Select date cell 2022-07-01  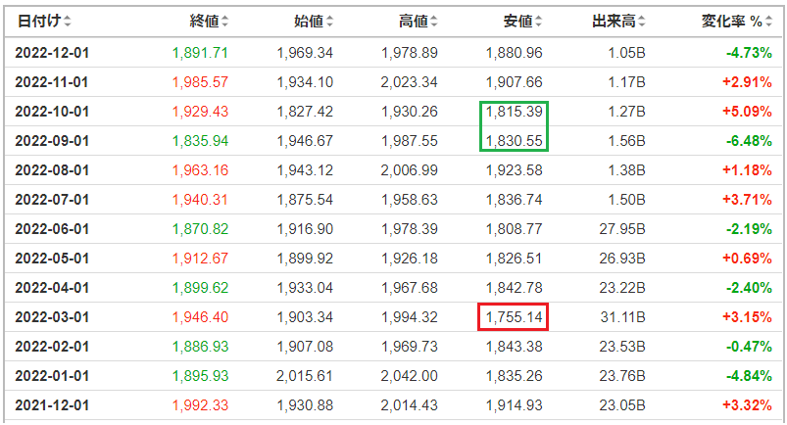click(x=52, y=200)
